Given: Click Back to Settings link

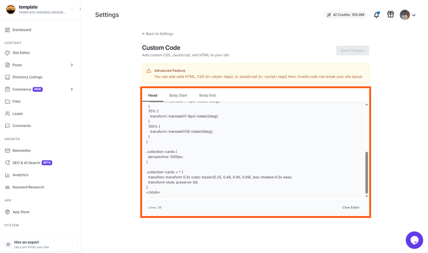Looking at the screenshot, I should 158,34.
